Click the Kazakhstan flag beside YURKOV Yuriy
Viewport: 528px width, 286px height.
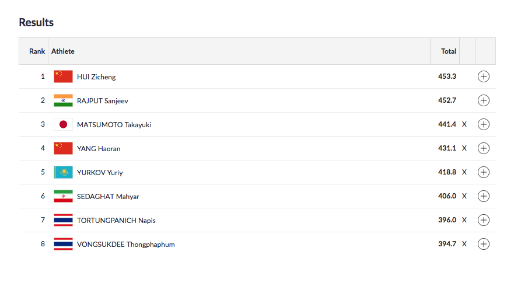click(63, 172)
